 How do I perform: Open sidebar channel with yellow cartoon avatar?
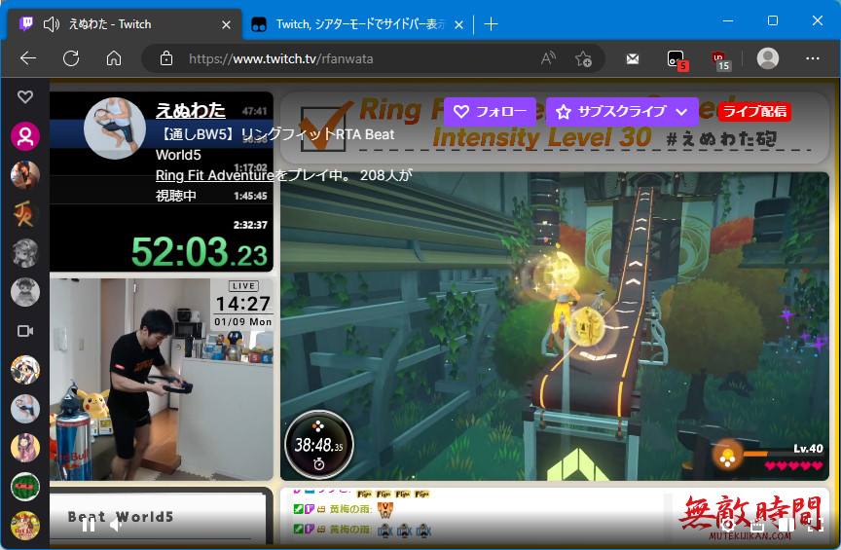click(25, 526)
